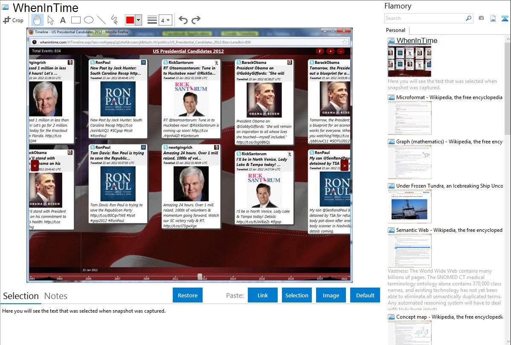511x345 pixels.
Task: Click the red color swatch
Action: 130,20
